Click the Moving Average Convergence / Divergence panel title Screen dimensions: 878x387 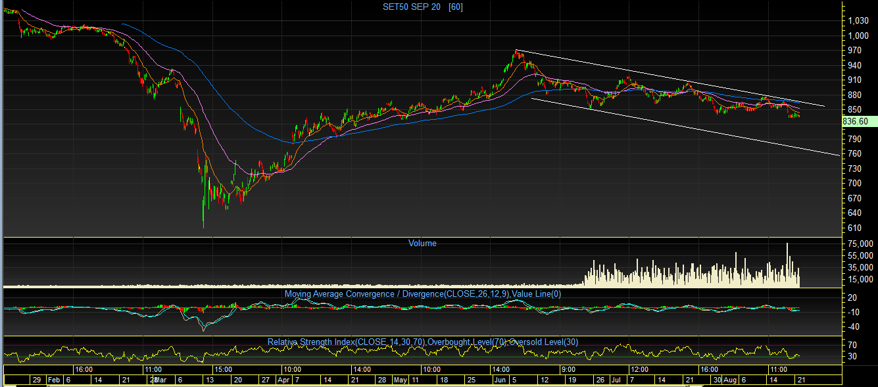click(422, 294)
